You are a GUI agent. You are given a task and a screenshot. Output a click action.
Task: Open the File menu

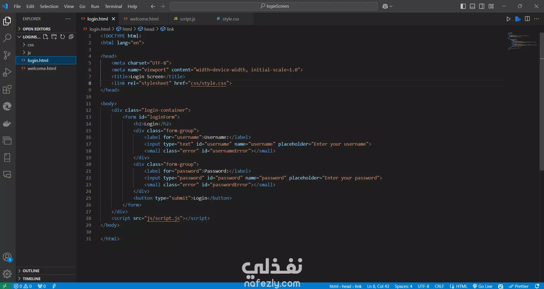coord(17,6)
